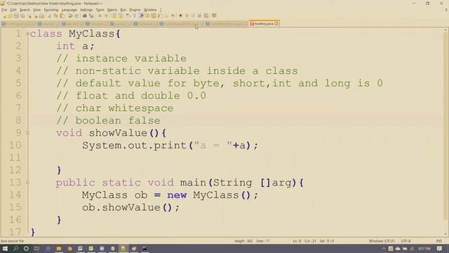Collapse the class MyClass fold at line 1

[x=28, y=34]
